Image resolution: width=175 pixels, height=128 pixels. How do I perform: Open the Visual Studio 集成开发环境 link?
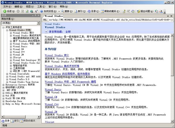click(x=62, y=66)
